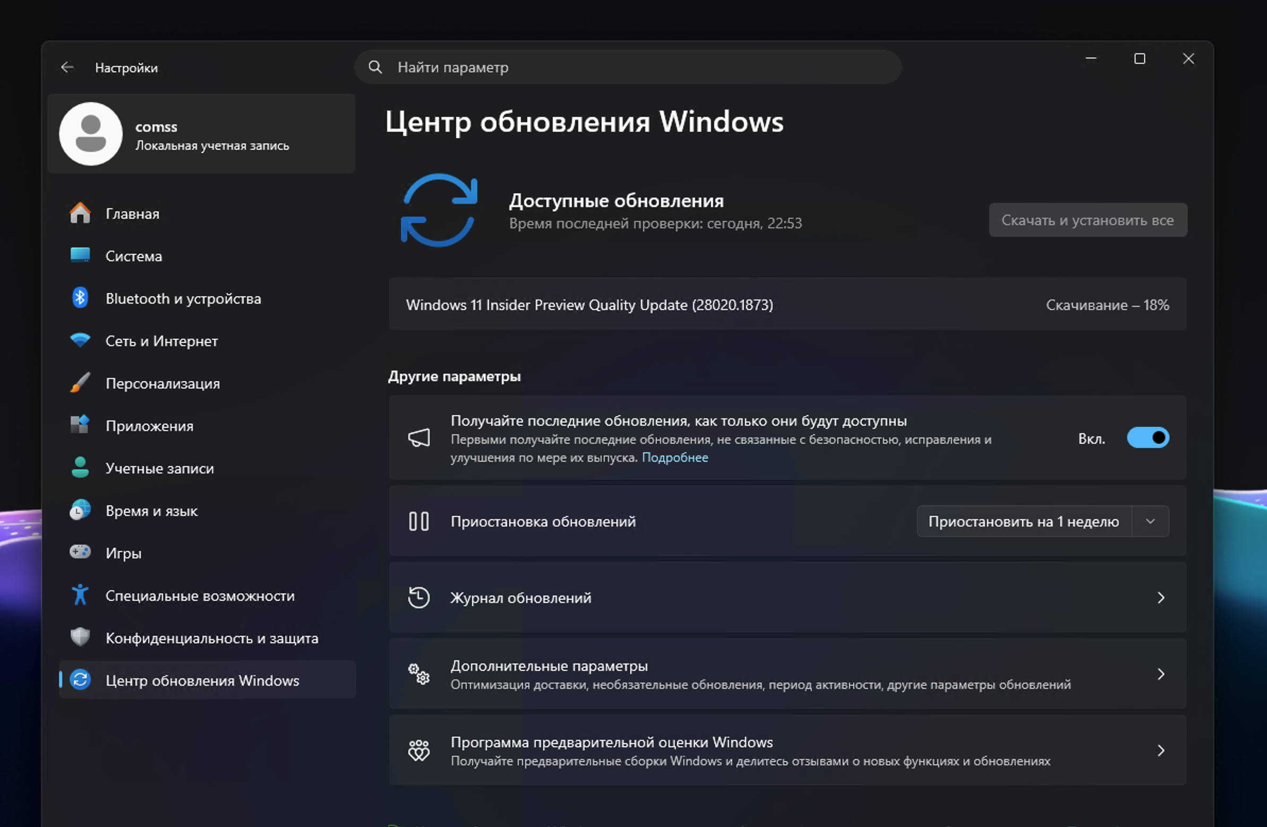1267x827 pixels.
Task: Click the paintbrush icon for Персонализация
Action: (80, 383)
